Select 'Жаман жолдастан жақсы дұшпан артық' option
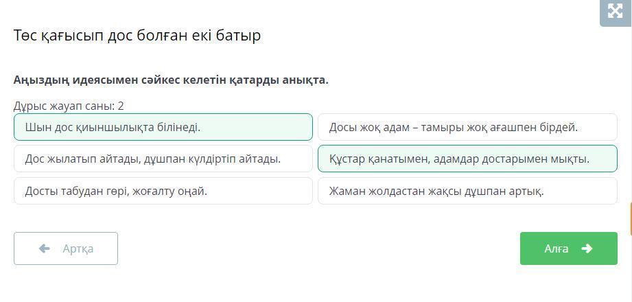Image resolution: width=632 pixels, height=302 pixels. (x=467, y=191)
